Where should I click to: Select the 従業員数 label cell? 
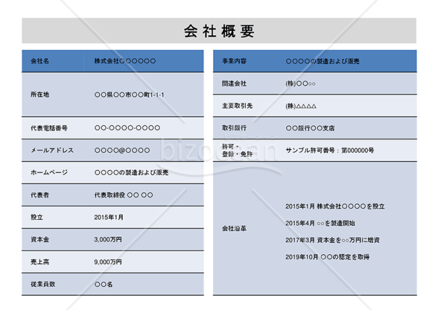pyautogui.click(x=44, y=284)
